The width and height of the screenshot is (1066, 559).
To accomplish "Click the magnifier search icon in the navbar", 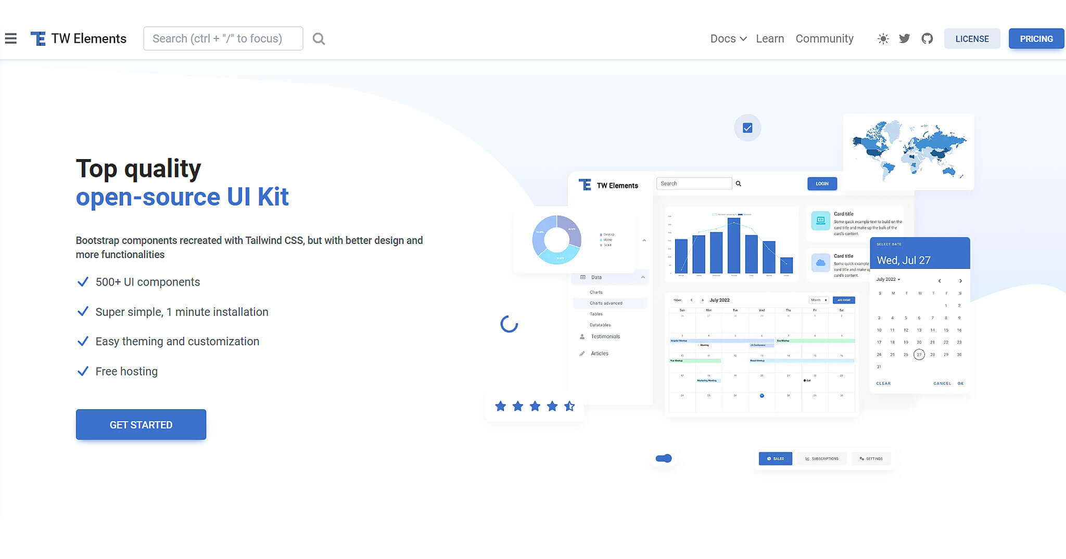I will click(319, 38).
